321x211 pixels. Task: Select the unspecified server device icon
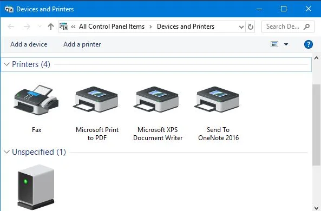coord(36,187)
